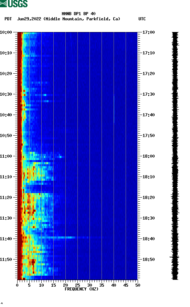Click the vertical cyan line at 40 Hz
This screenshot has width=190, height=307.
pyautogui.click(x=114, y=109)
